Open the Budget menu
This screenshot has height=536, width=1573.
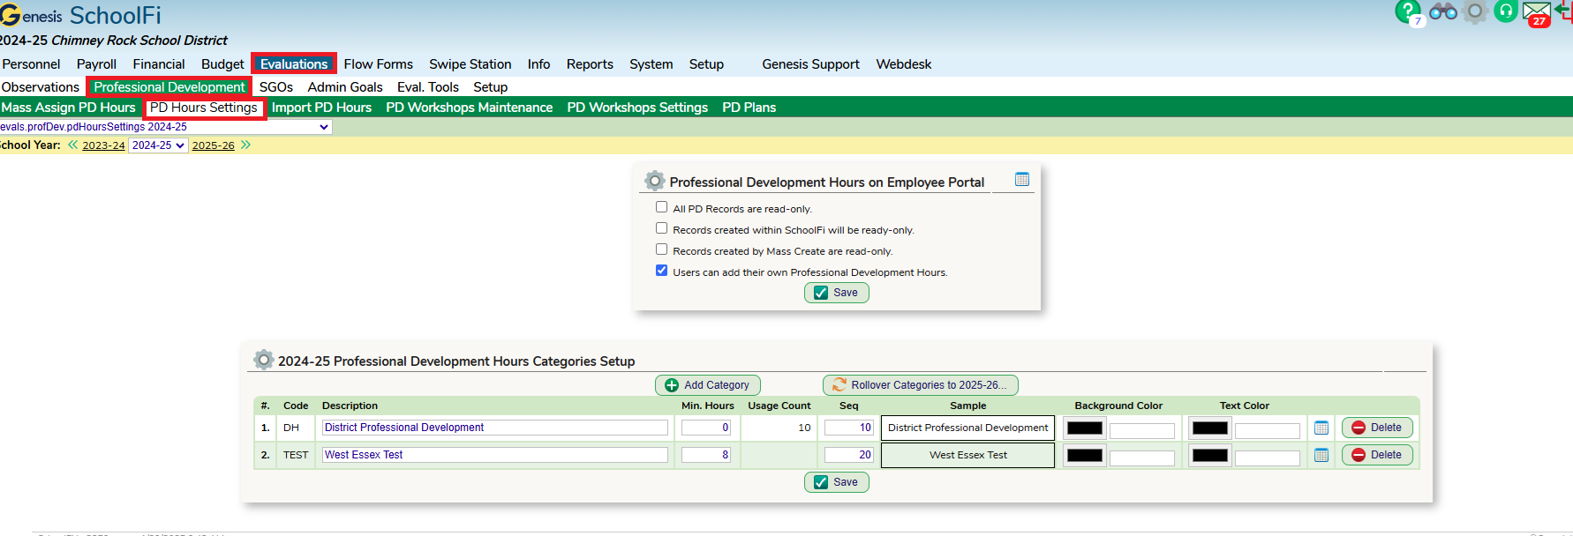(222, 64)
